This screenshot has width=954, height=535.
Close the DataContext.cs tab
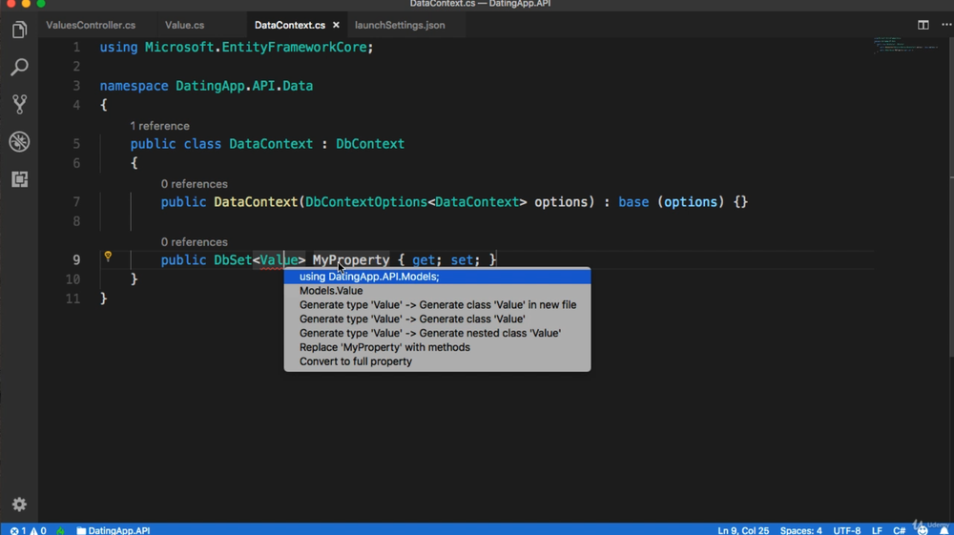tap(336, 25)
